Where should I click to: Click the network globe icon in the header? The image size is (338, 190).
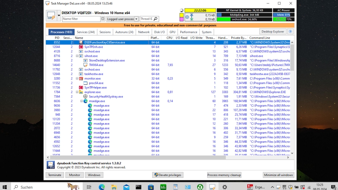[187, 17]
